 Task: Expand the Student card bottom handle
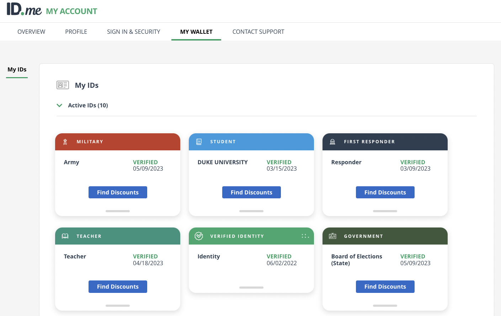(251, 211)
